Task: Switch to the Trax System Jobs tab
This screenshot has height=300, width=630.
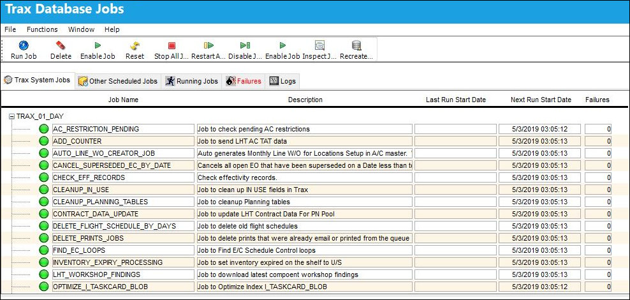Action: [x=38, y=80]
